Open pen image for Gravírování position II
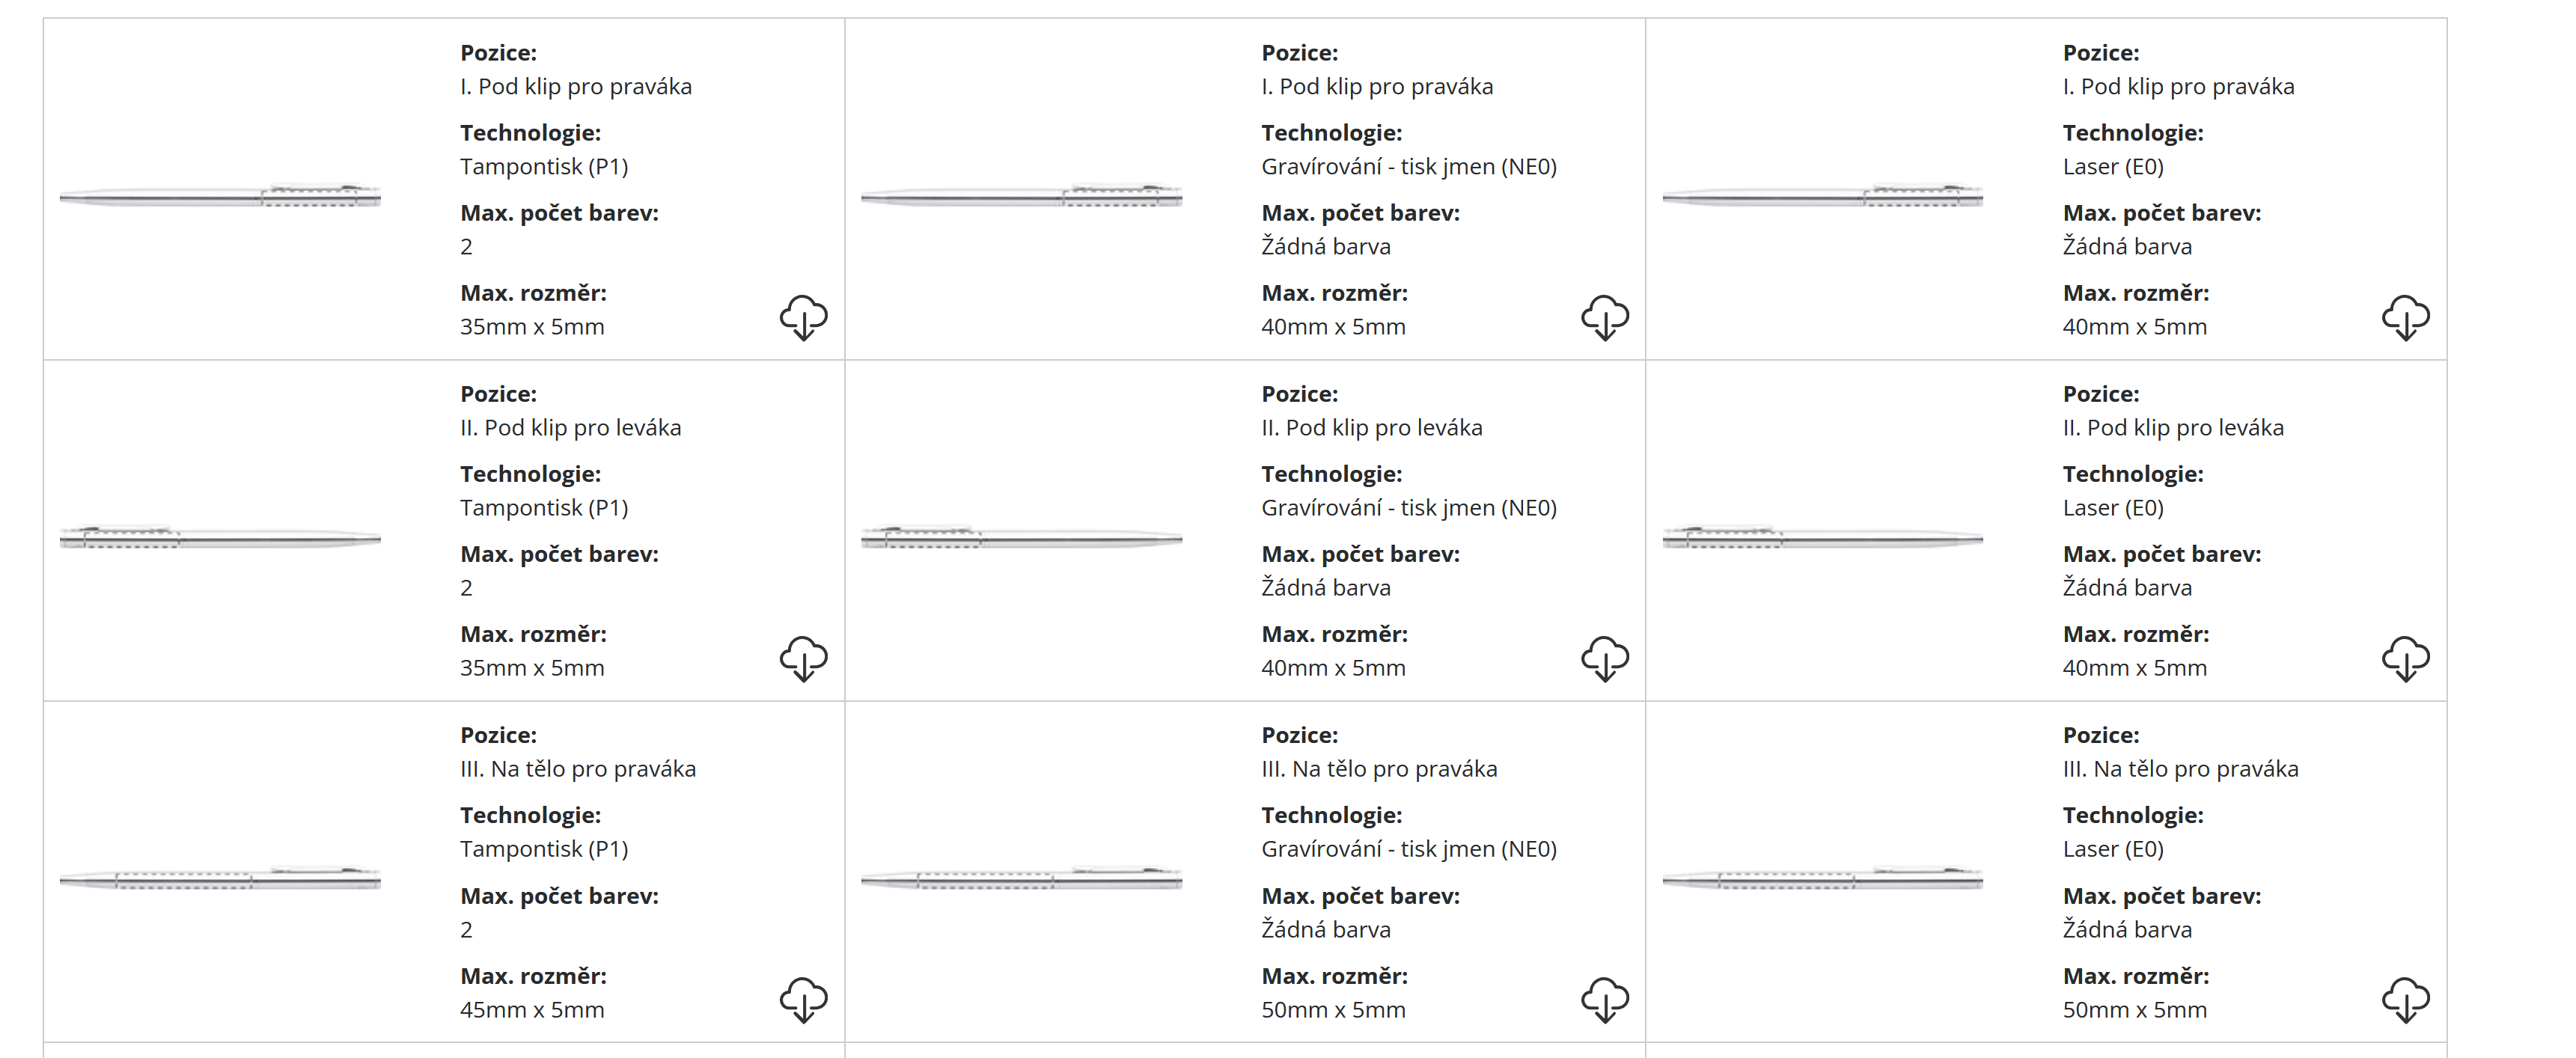 tap(1021, 538)
